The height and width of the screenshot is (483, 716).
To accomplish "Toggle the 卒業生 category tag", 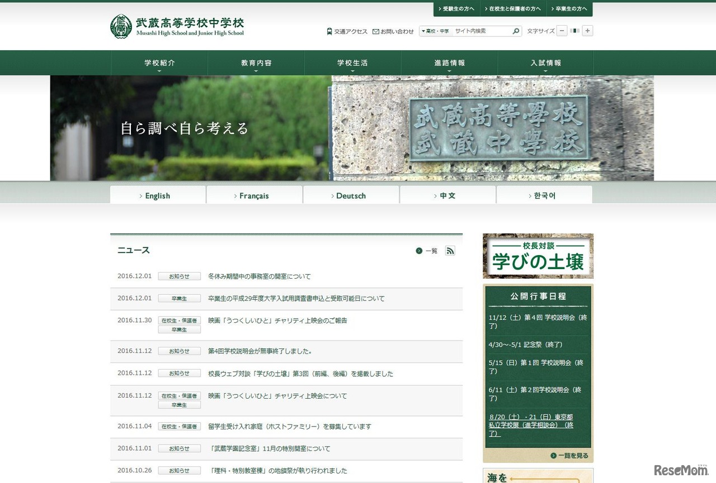I will [179, 298].
